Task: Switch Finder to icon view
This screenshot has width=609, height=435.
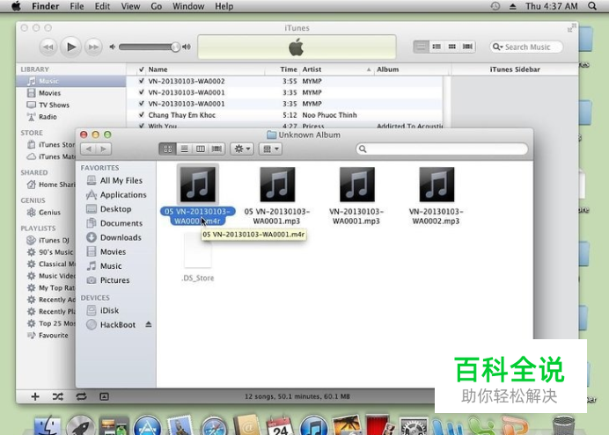Action: 167,149
